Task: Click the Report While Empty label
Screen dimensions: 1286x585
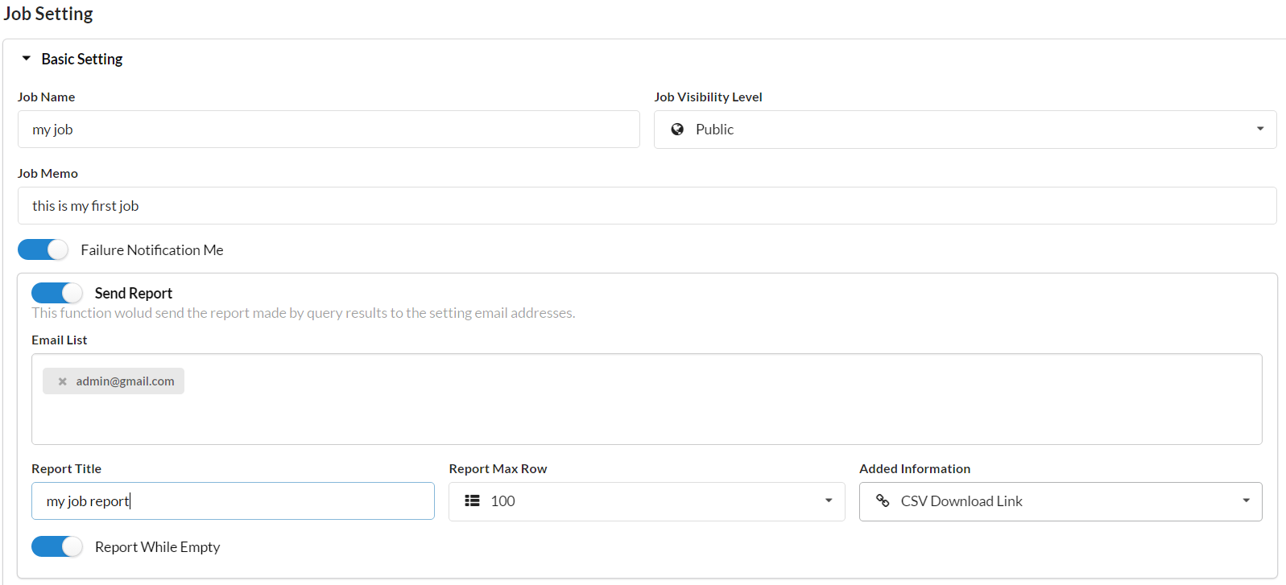Action: (158, 547)
